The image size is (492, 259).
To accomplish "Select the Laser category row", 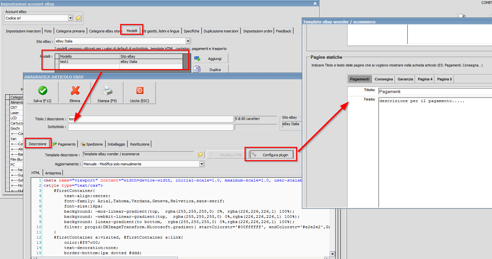I will [16, 113].
